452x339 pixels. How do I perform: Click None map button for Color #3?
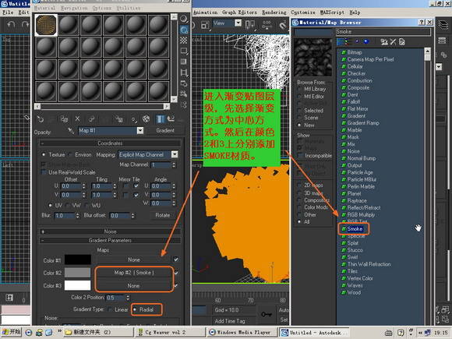tap(134, 286)
